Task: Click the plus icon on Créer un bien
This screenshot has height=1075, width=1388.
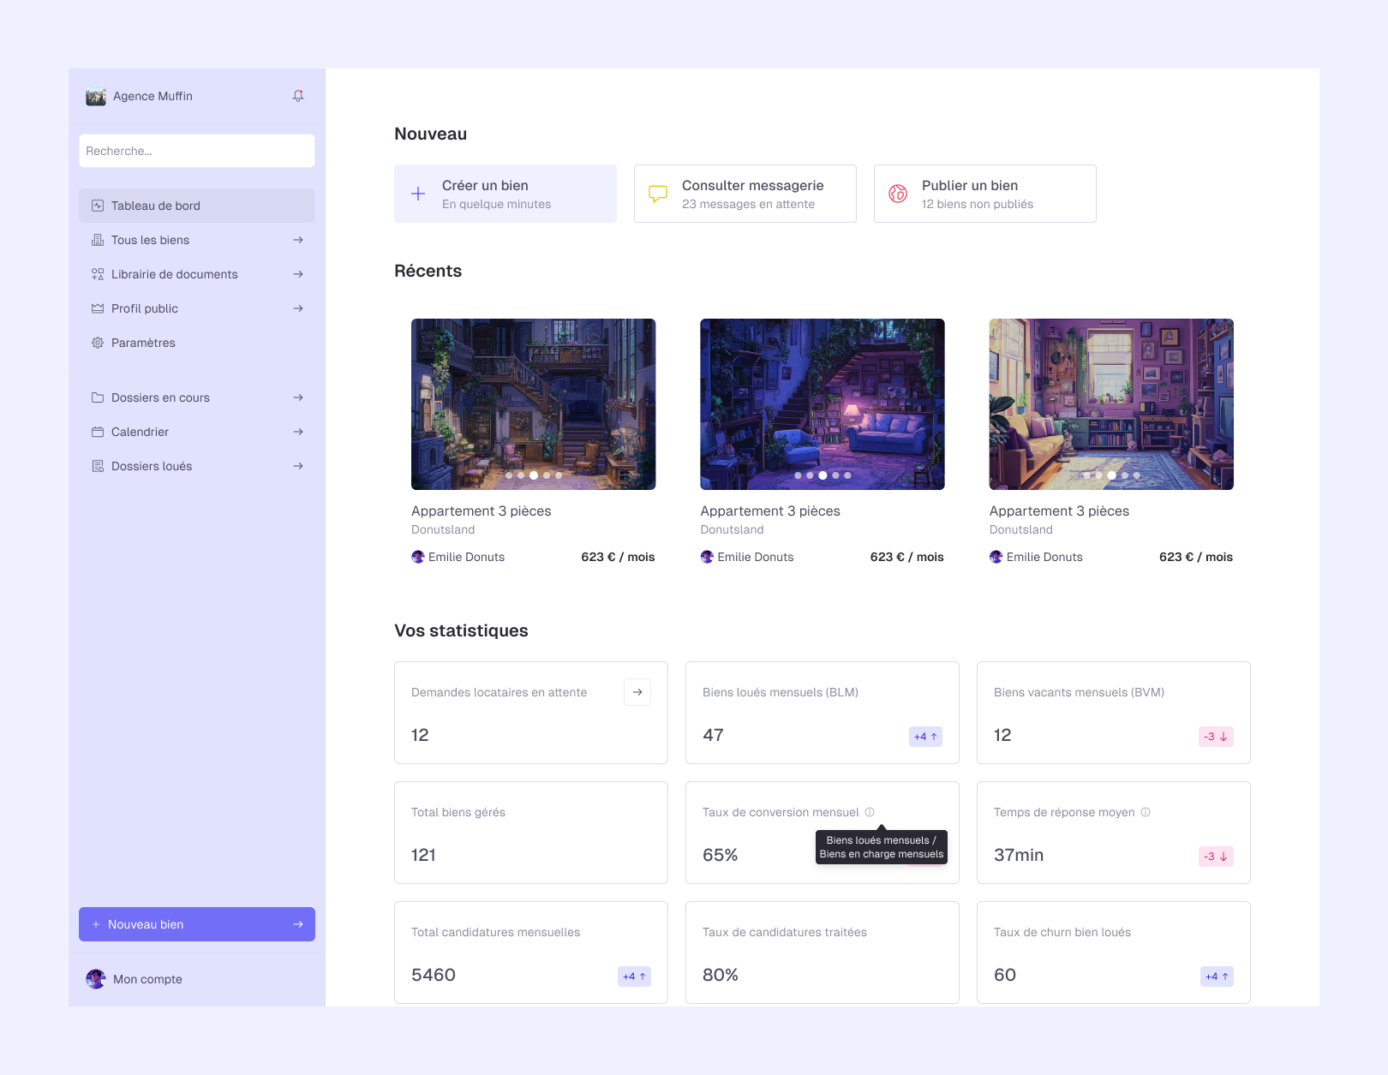Action: [418, 194]
